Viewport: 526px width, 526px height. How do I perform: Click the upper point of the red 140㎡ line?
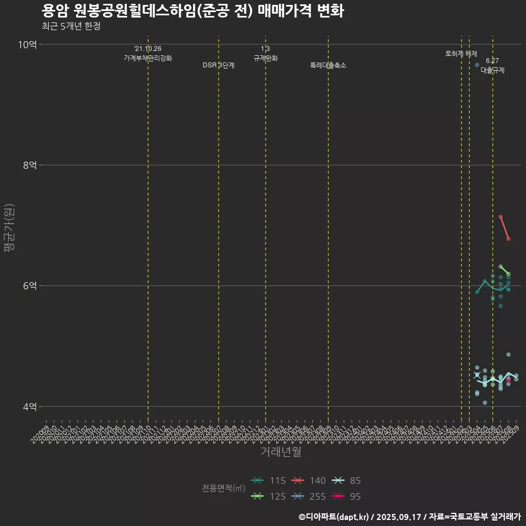[500, 217]
